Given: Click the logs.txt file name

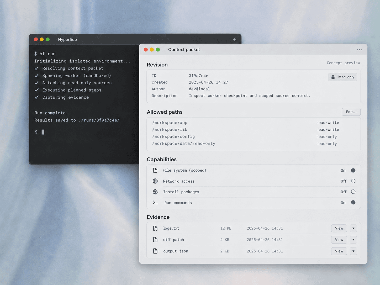Looking at the screenshot, I should (x=171, y=228).
